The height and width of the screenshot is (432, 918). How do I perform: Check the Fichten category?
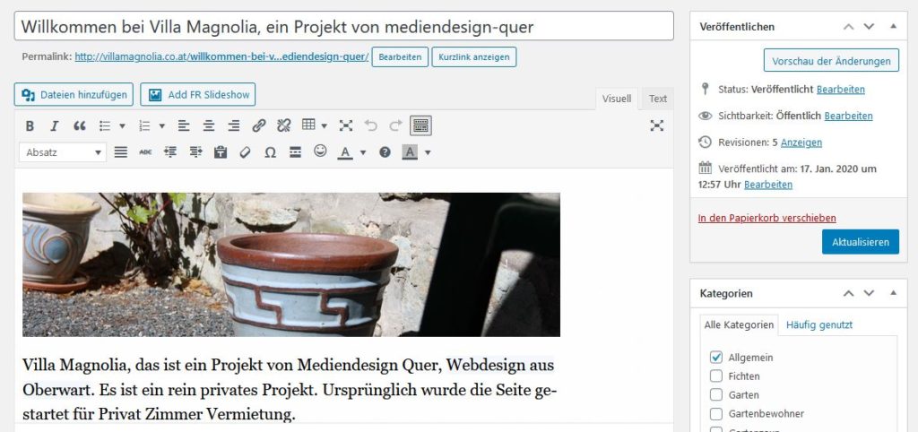(716, 376)
